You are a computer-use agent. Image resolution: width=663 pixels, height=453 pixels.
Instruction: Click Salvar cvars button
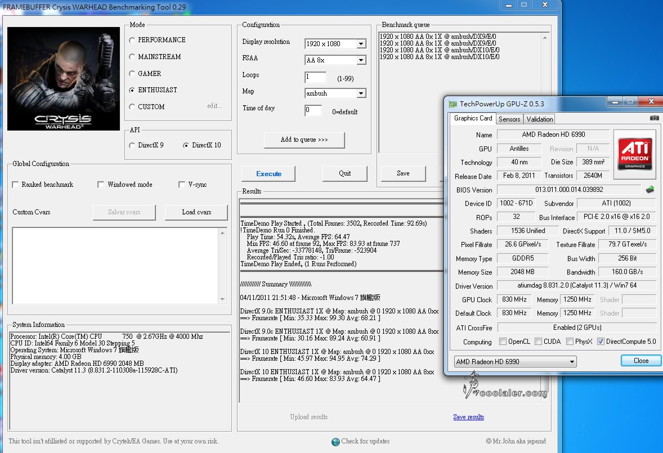tap(124, 212)
